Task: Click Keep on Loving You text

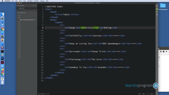Action: click(x=80, y=44)
